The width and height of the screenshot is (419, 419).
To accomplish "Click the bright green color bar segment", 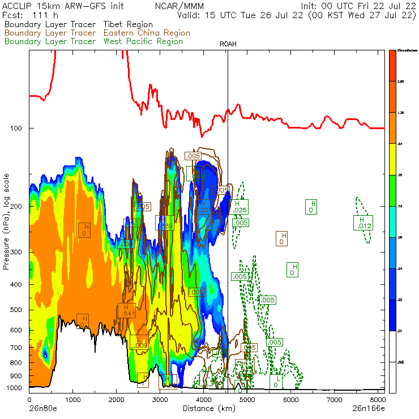I will (392, 190).
